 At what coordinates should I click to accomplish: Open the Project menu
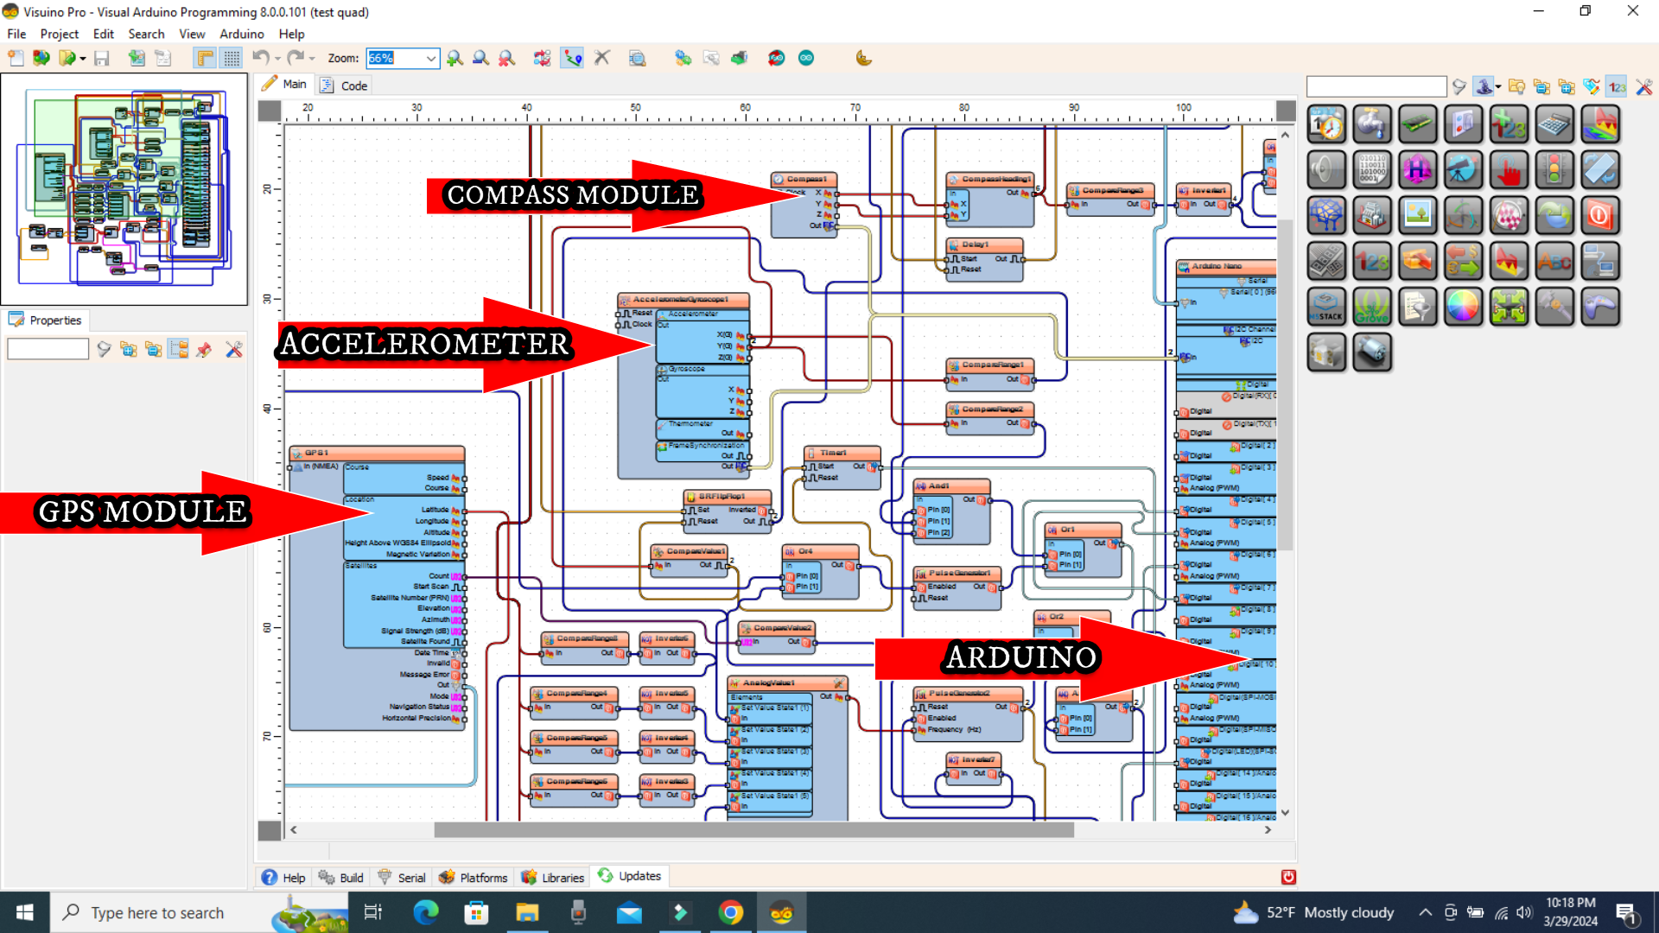59,34
